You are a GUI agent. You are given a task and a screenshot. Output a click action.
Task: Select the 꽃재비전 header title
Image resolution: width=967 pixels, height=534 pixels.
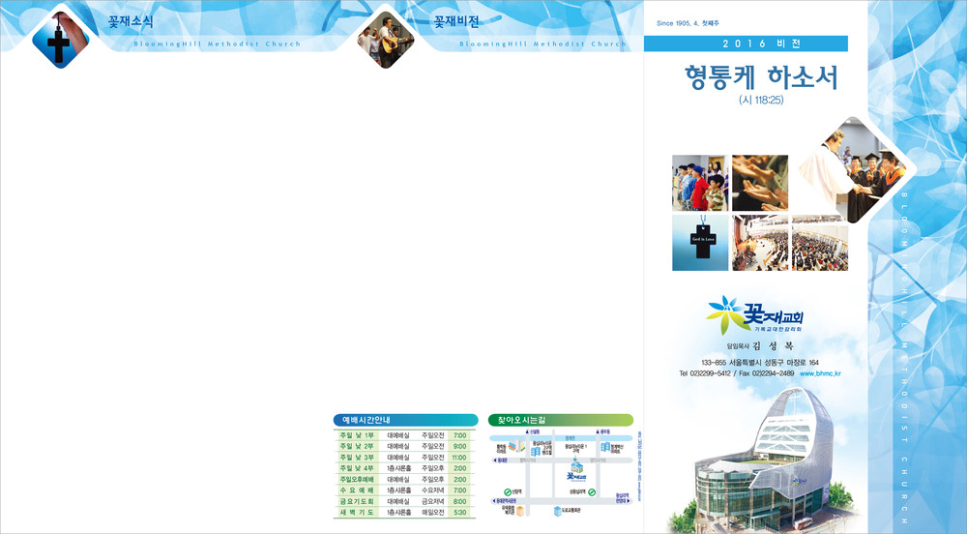(456, 21)
